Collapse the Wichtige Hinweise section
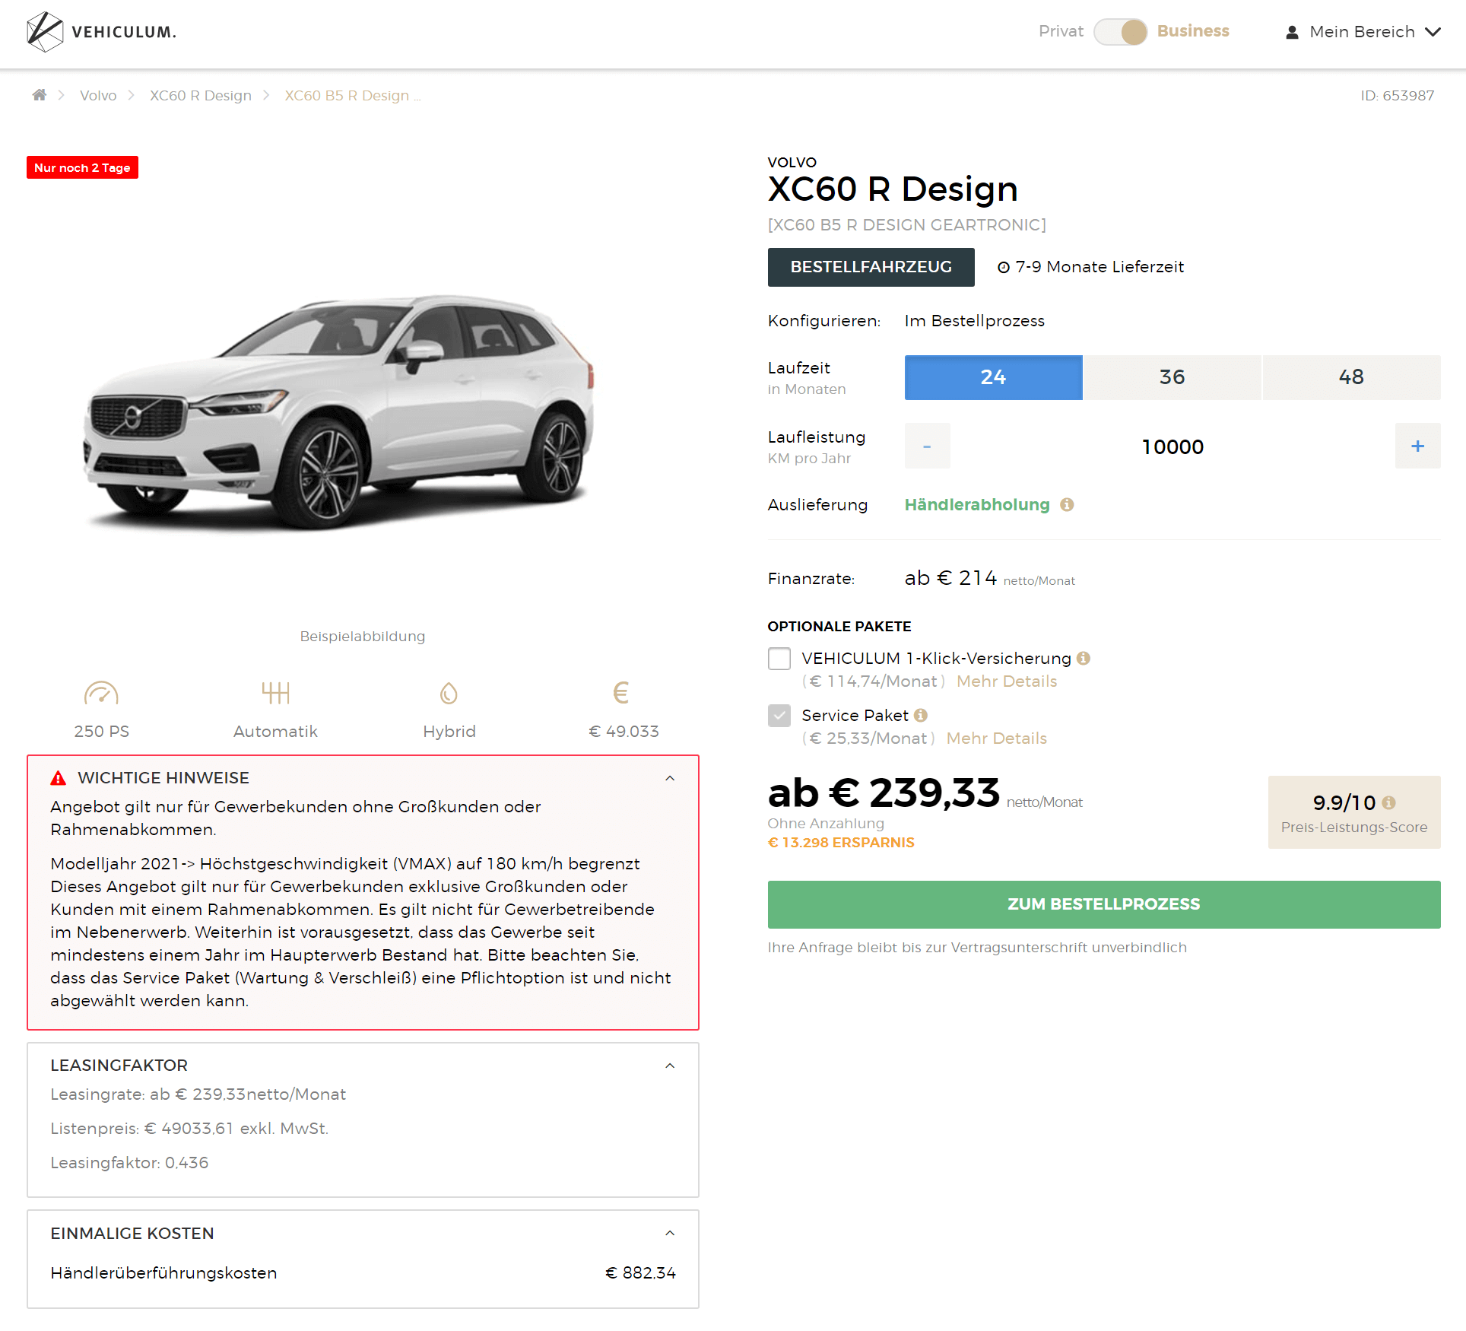Screen dimensions: 1466x1331 670,778
